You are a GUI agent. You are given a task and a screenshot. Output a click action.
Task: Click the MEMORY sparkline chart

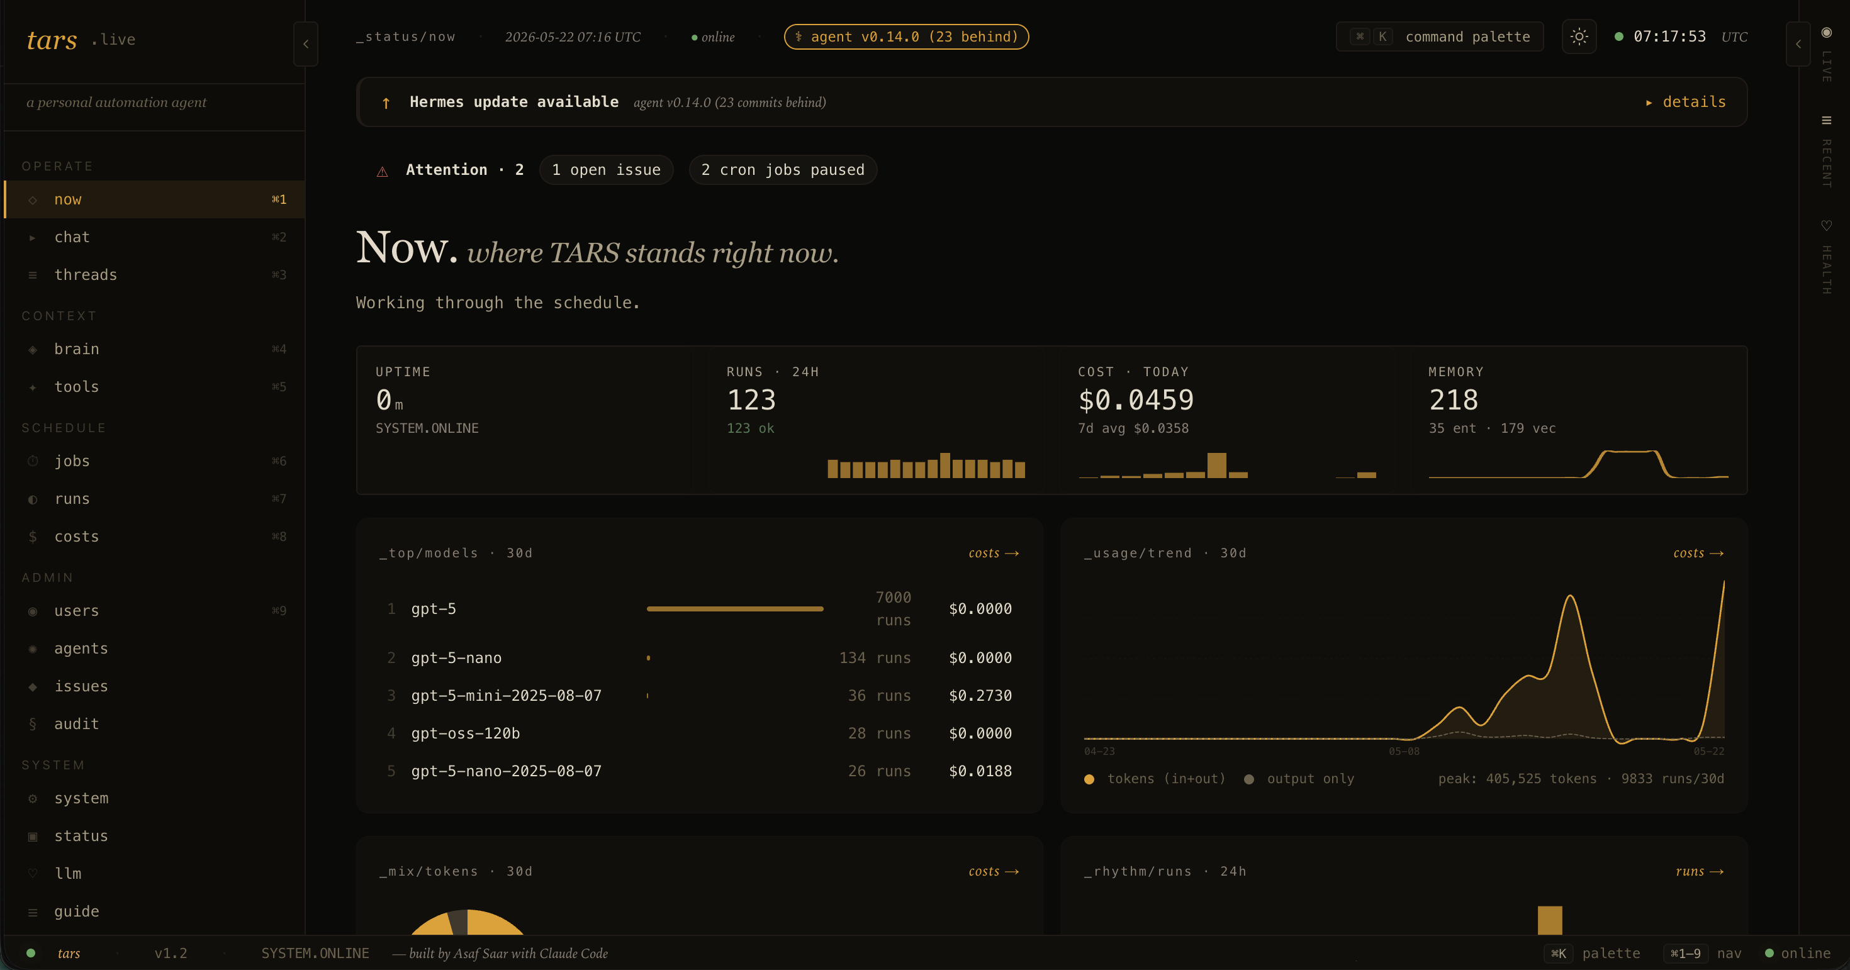tap(1579, 464)
